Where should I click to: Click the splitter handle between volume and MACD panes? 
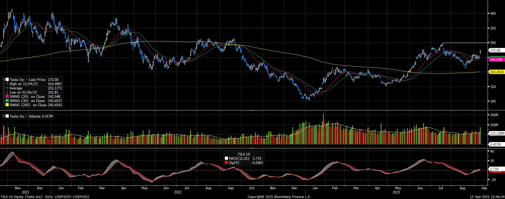(252, 148)
